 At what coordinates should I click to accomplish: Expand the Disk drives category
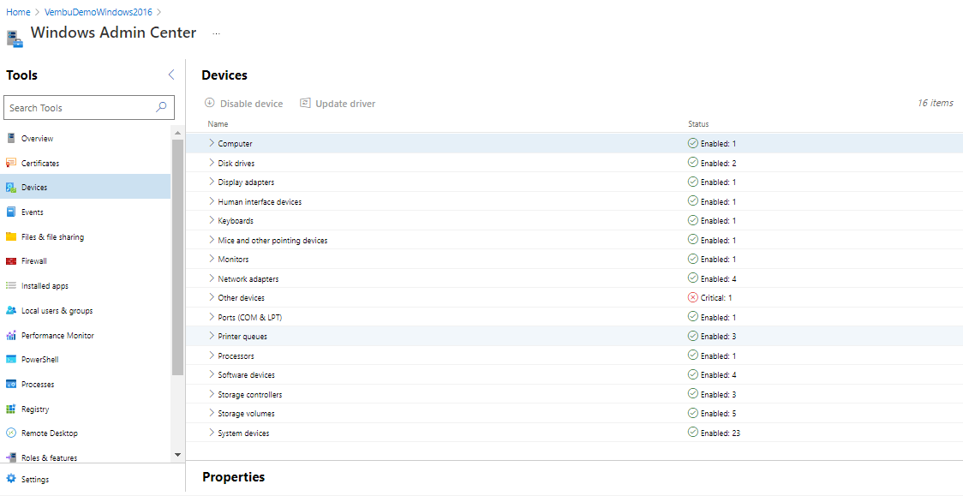(212, 163)
